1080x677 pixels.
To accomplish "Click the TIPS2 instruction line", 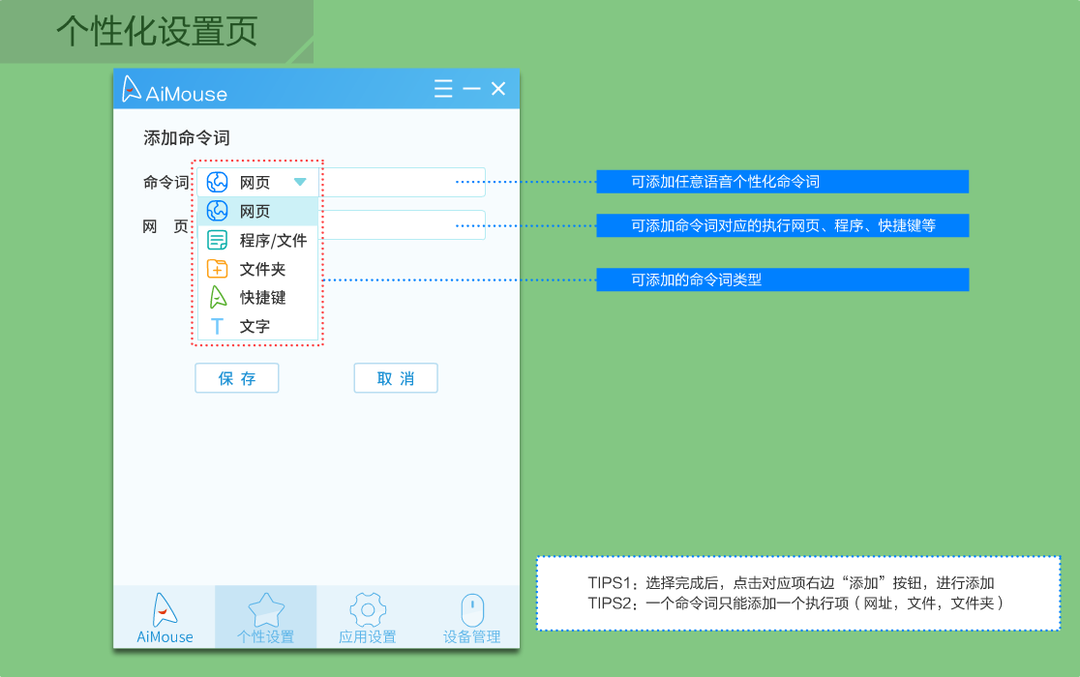I will click(x=795, y=603).
